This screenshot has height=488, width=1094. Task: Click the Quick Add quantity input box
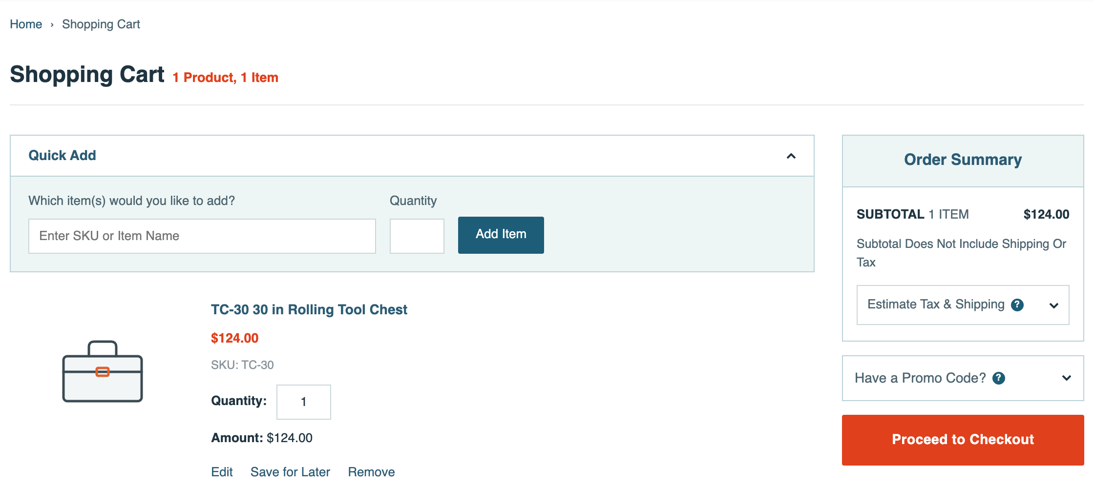[x=417, y=236]
